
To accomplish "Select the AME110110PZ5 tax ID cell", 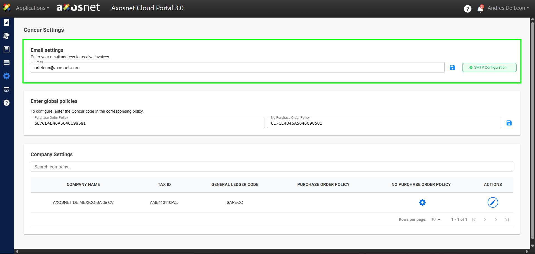I will [x=164, y=202].
